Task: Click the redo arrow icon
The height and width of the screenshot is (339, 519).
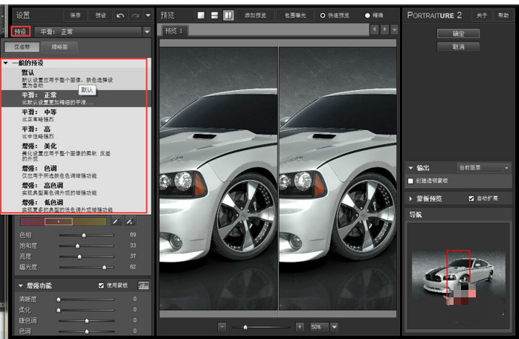Action: click(x=135, y=15)
